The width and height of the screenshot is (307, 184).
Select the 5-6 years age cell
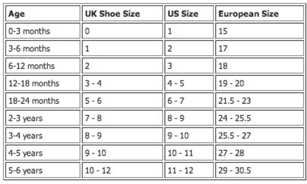43,170
